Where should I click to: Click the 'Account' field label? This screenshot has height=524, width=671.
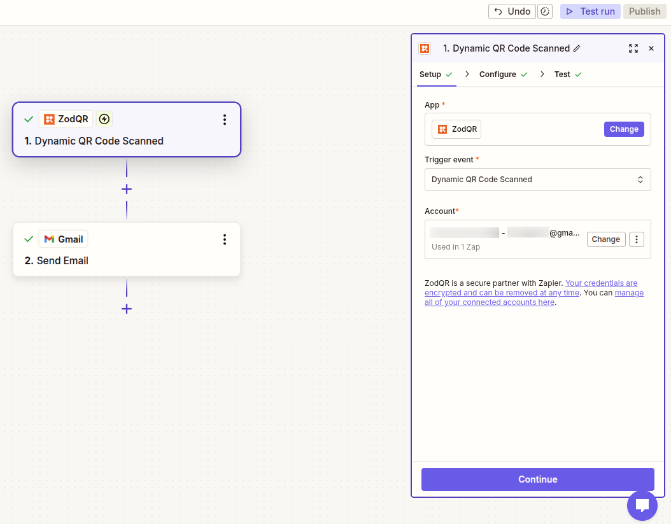[x=439, y=211]
